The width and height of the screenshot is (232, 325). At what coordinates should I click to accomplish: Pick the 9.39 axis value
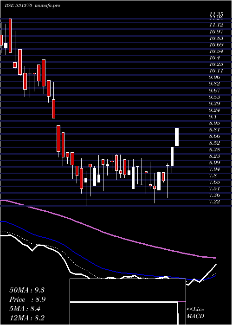coord(214,104)
